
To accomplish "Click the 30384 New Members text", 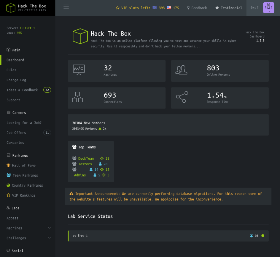I will (89, 123).
